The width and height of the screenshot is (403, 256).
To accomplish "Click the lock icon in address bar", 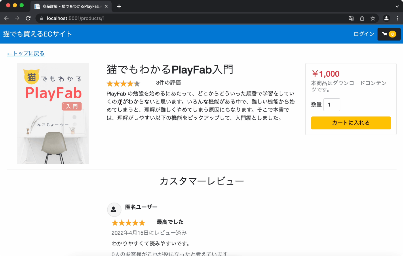I will (x=41, y=18).
